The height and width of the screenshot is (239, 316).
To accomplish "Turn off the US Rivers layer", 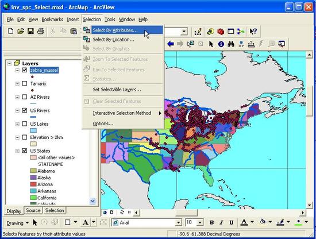I will (x=25, y=110).
